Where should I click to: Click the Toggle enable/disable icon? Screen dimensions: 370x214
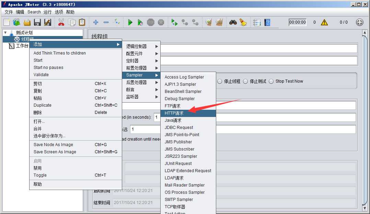[x=117, y=22]
